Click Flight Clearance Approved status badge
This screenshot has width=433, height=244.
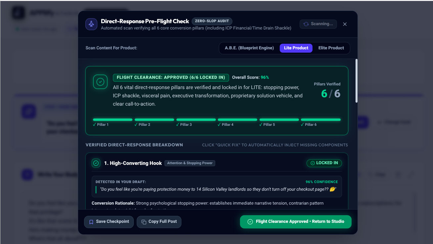(171, 77)
